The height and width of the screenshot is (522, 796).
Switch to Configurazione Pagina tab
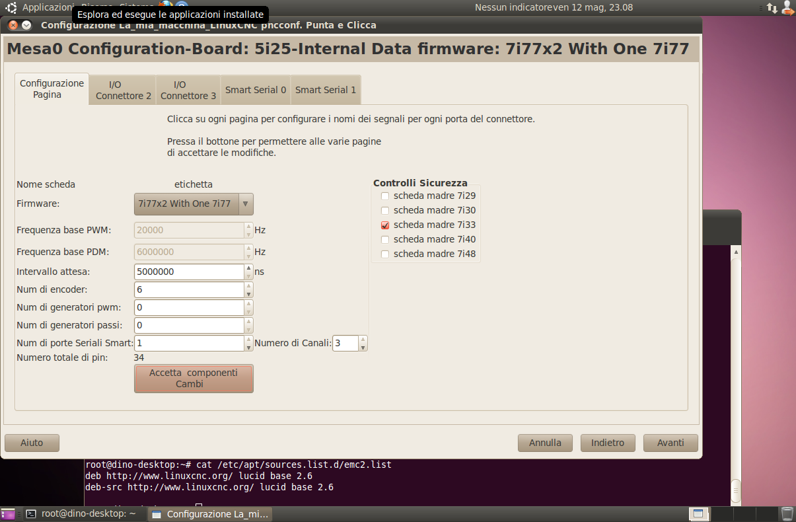coord(52,89)
